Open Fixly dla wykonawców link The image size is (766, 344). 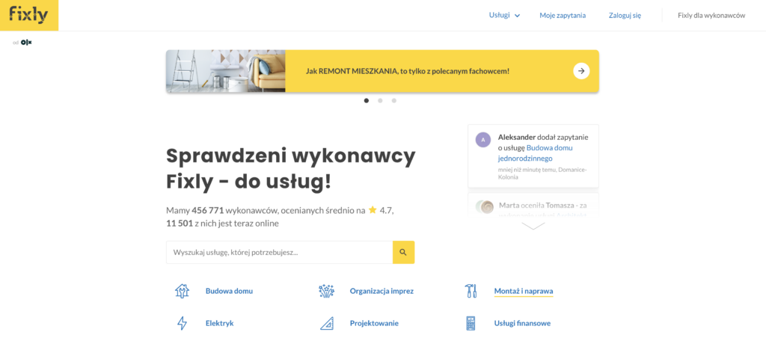[x=711, y=16]
